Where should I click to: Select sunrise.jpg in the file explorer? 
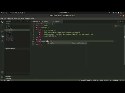coord(17,38)
